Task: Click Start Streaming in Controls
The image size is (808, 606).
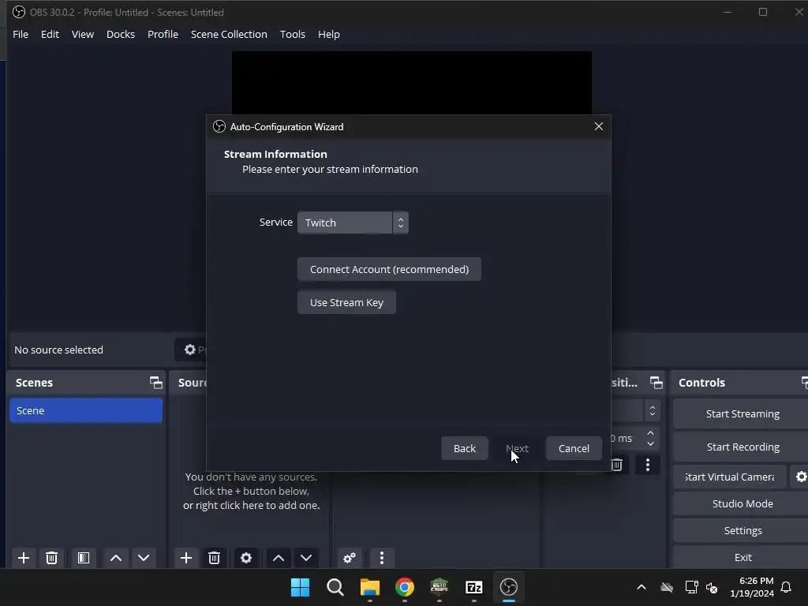Action: point(742,413)
